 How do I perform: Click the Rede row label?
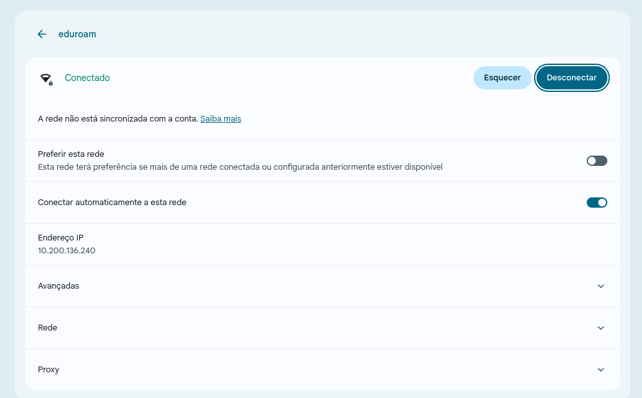pos(48,328)
